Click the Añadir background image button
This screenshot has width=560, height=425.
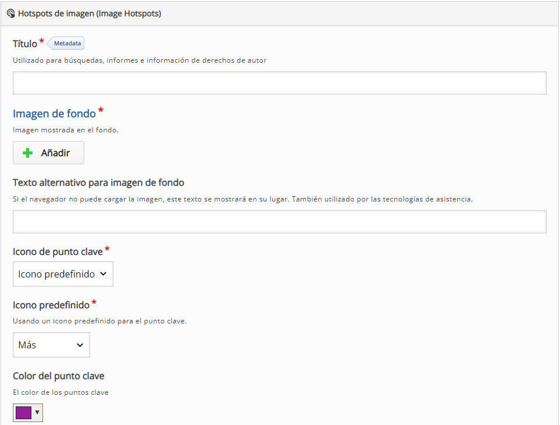(49, 153)
